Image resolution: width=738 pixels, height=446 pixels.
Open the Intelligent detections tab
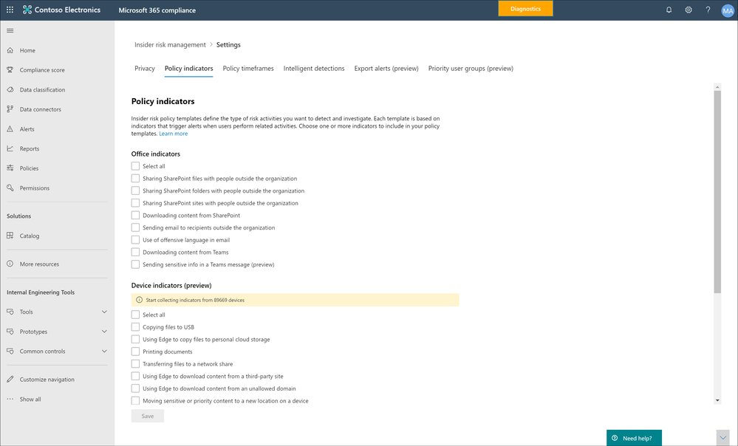(314, 69)
